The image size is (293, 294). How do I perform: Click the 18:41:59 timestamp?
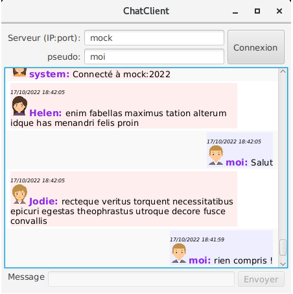pyautogui.click(x=197, y=239)
